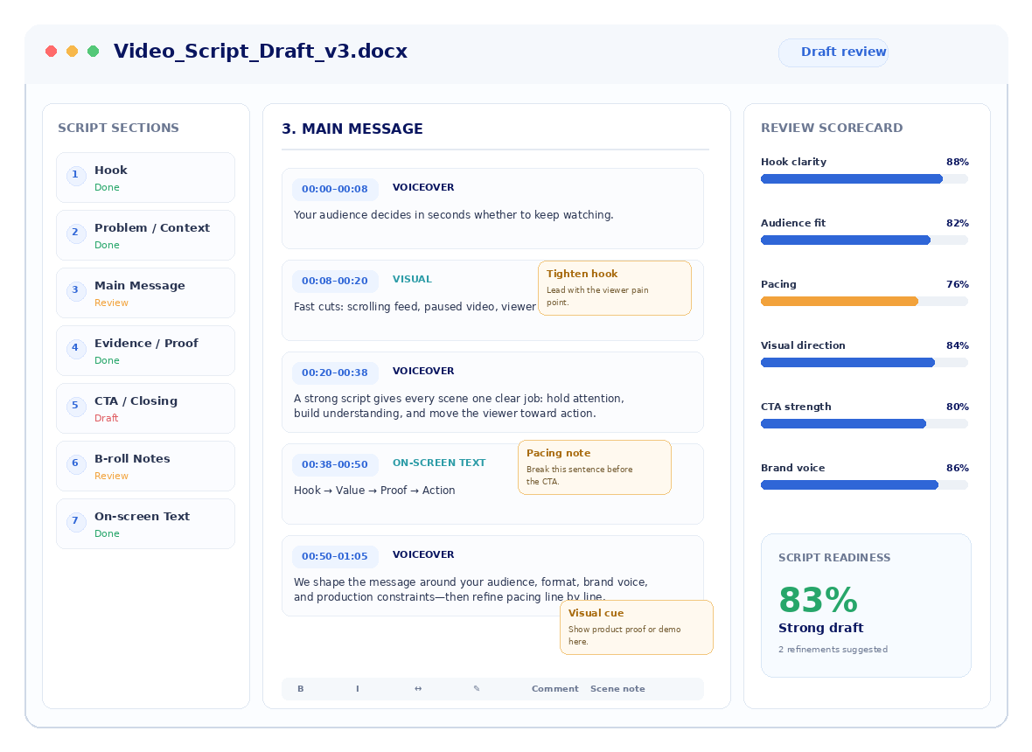
Task: Open the Main Message section
Action: (x=145, y=293)
